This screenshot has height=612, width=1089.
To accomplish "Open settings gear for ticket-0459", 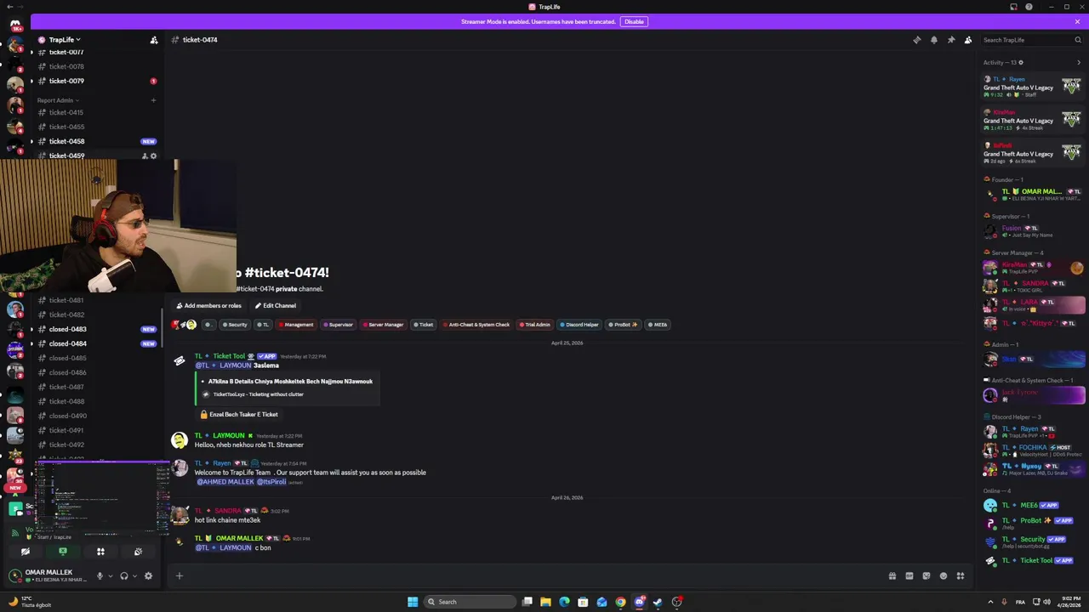I will point(153,156).
